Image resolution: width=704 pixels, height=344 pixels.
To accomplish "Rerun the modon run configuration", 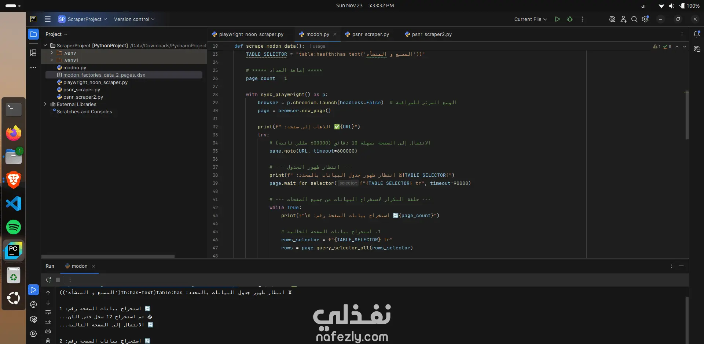I will pyautogui.click(x=48, y=280).
